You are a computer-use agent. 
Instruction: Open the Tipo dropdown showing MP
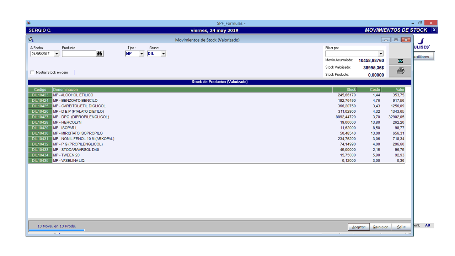[x=141, y=53]
